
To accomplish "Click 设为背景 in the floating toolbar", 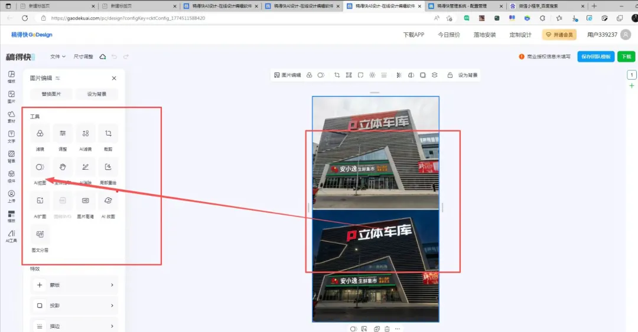I will pos(468,75).
